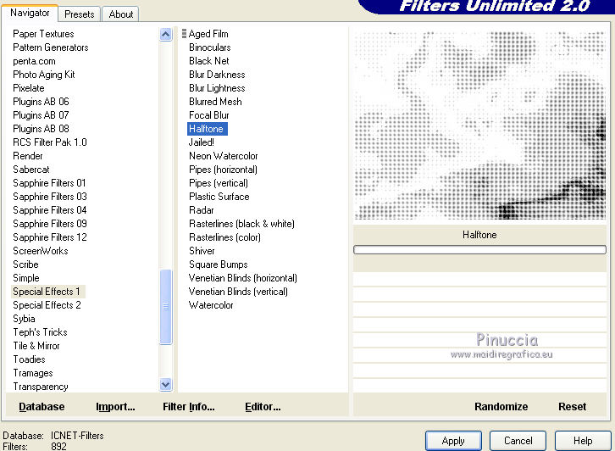Choose the Radar filter
Screen dimensions: 615x451
tap(202, 210)
